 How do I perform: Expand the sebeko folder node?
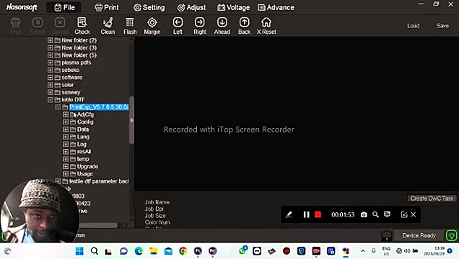pyautogui.click(x=51, y=70)
